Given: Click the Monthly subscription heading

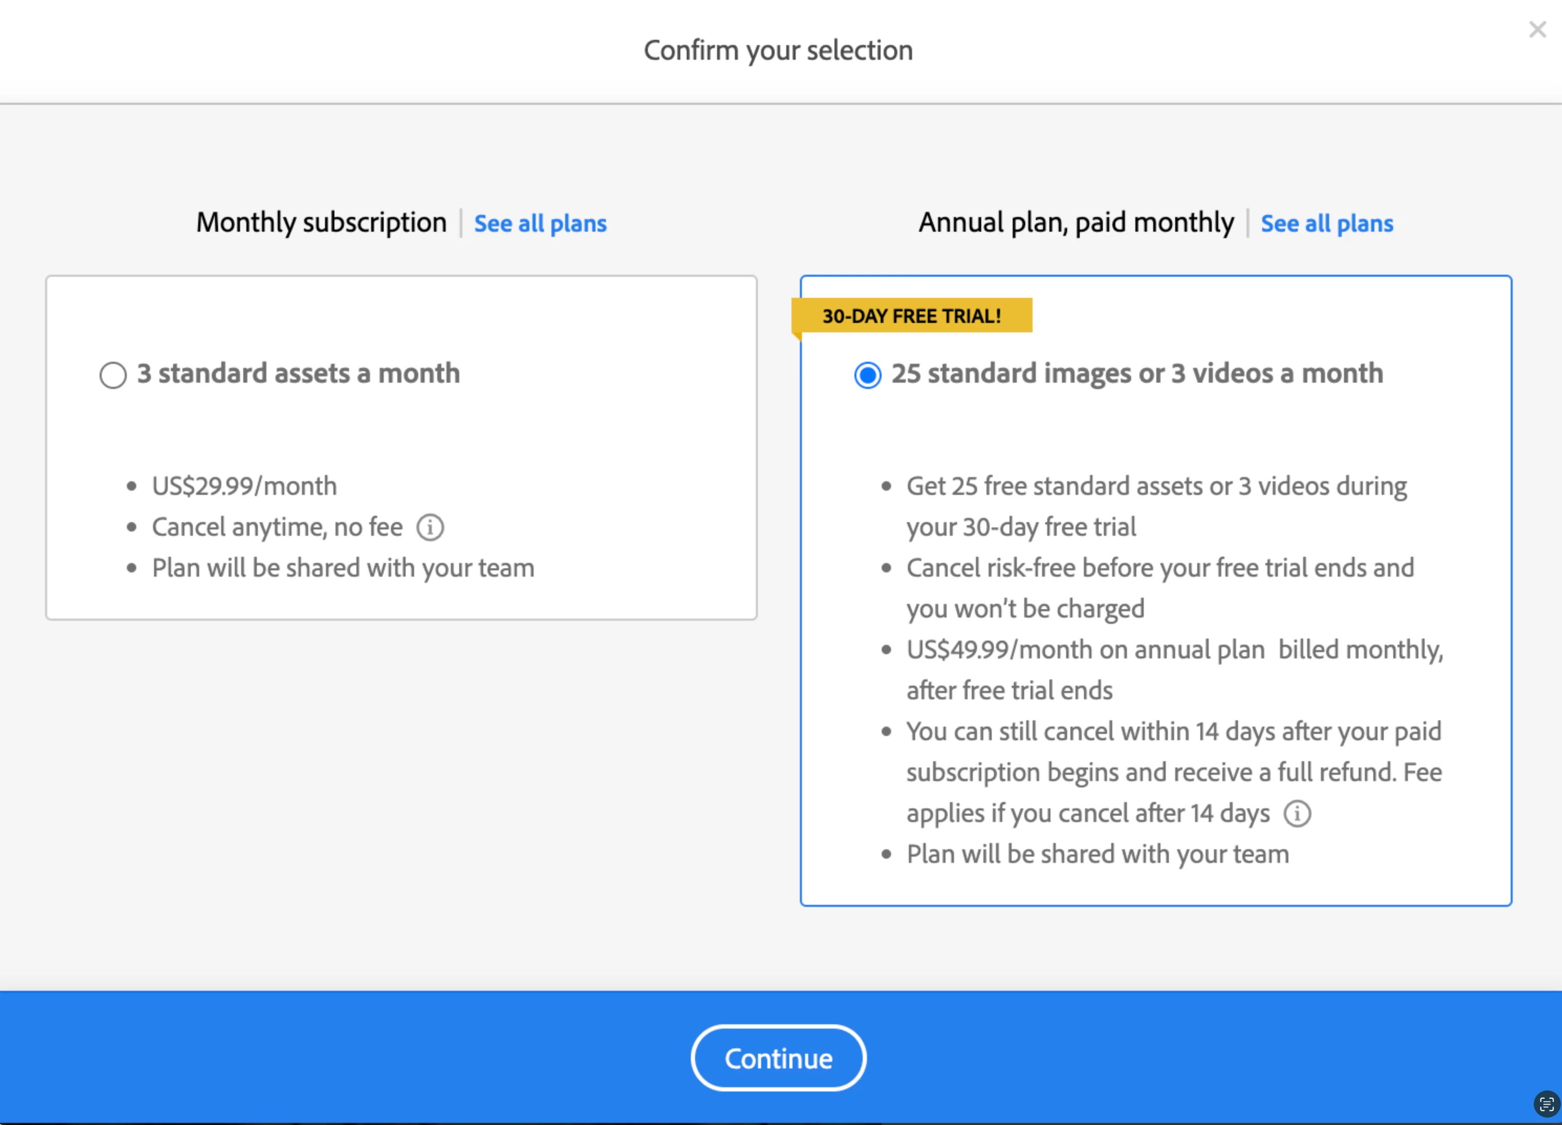Looking at the screenshot, I should [x=321, y=222].
